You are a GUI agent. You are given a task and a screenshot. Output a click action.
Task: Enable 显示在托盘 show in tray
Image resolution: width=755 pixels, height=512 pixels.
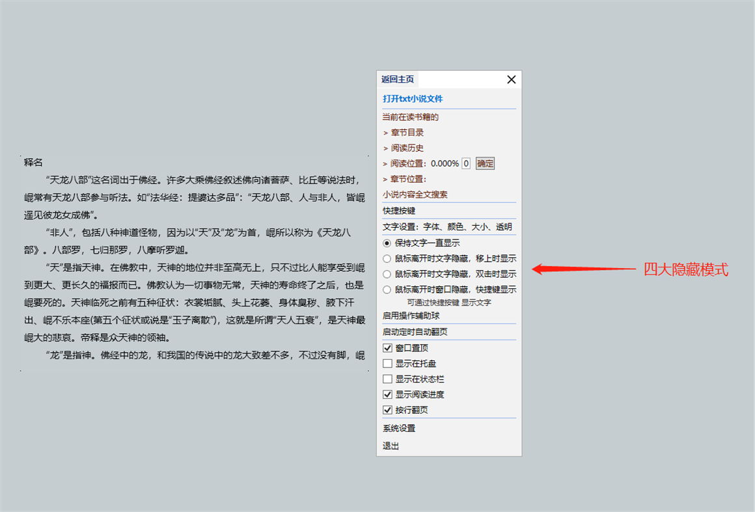tap(387, 362)
